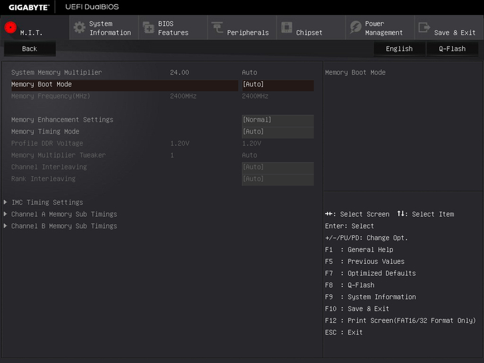The width and height of the screenshot is (484, 363).
Task: Open Memory Timing Mode Auto option
Action: 277,132
